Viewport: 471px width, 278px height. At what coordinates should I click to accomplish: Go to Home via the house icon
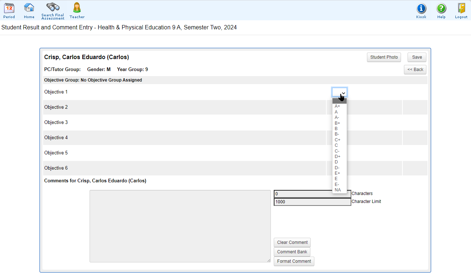tap(29, 8)
